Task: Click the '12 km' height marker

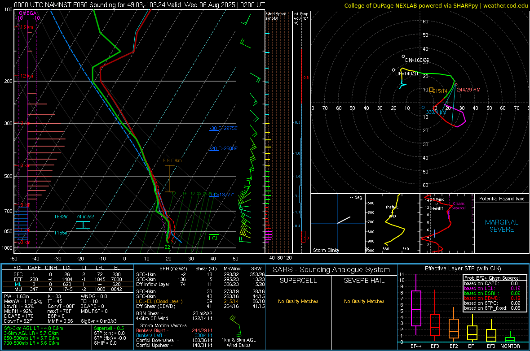Action: [x=26, y=76]
